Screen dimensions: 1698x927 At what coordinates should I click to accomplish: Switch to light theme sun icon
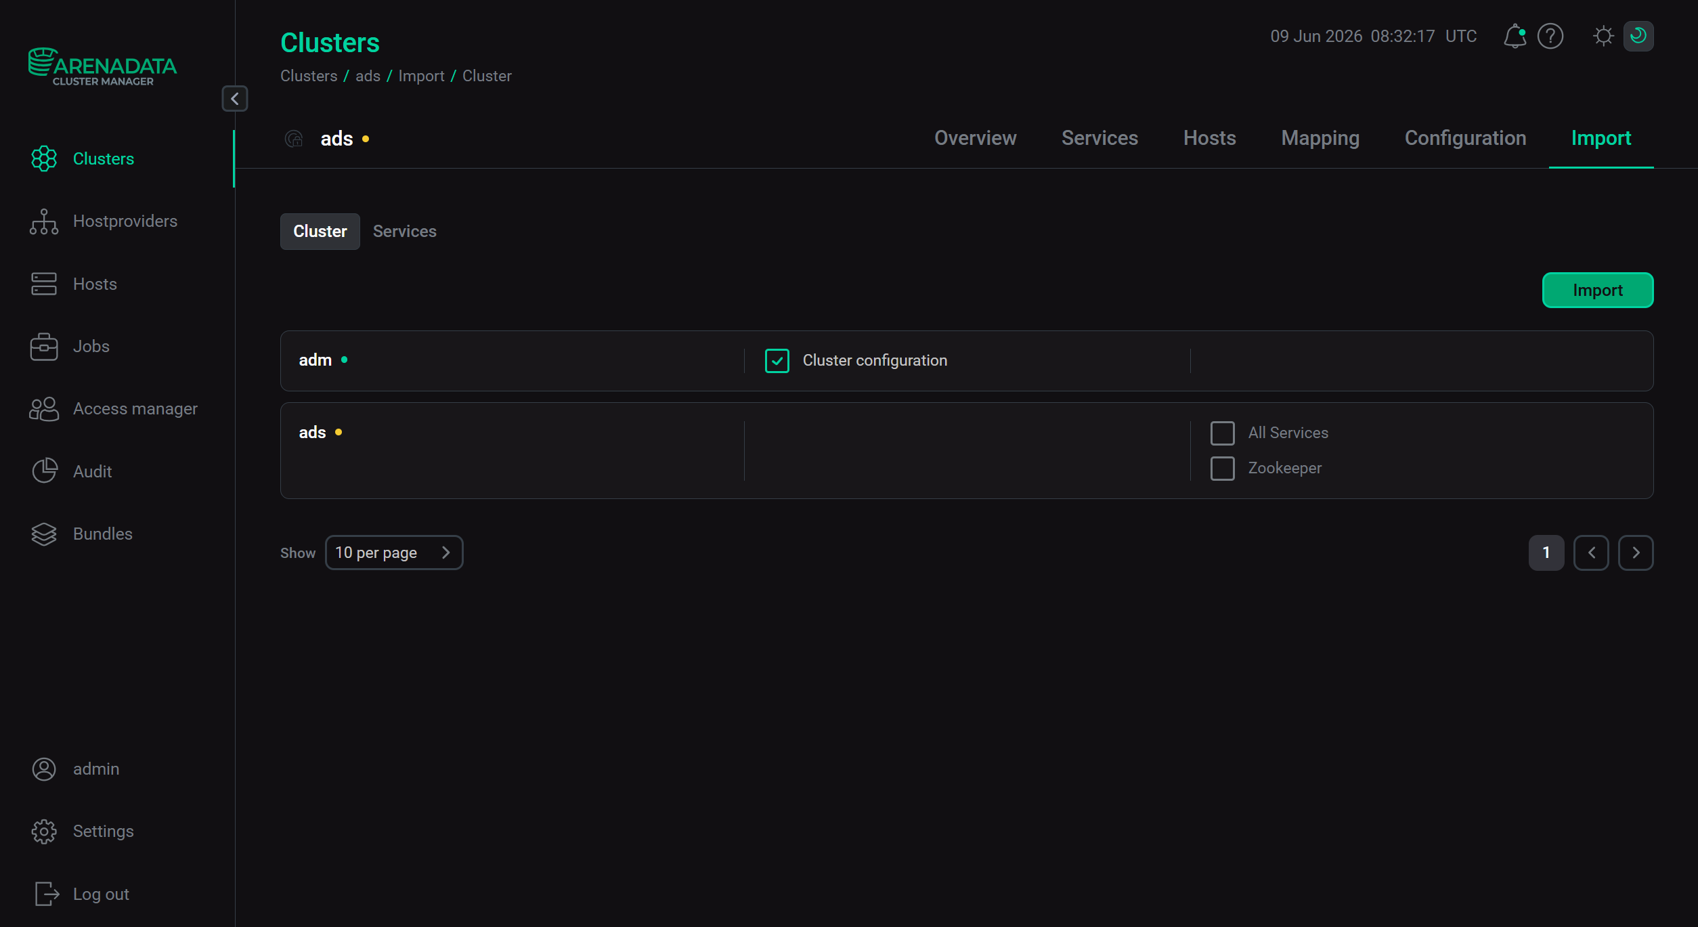click(x=1603, y=36)
